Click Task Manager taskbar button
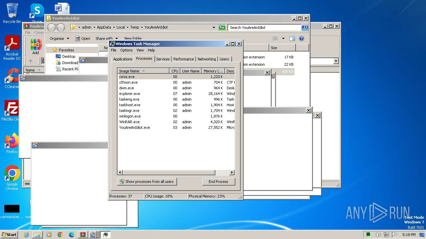Image resolution: width=426 pixels, height=239 pixels. (106, 235)
